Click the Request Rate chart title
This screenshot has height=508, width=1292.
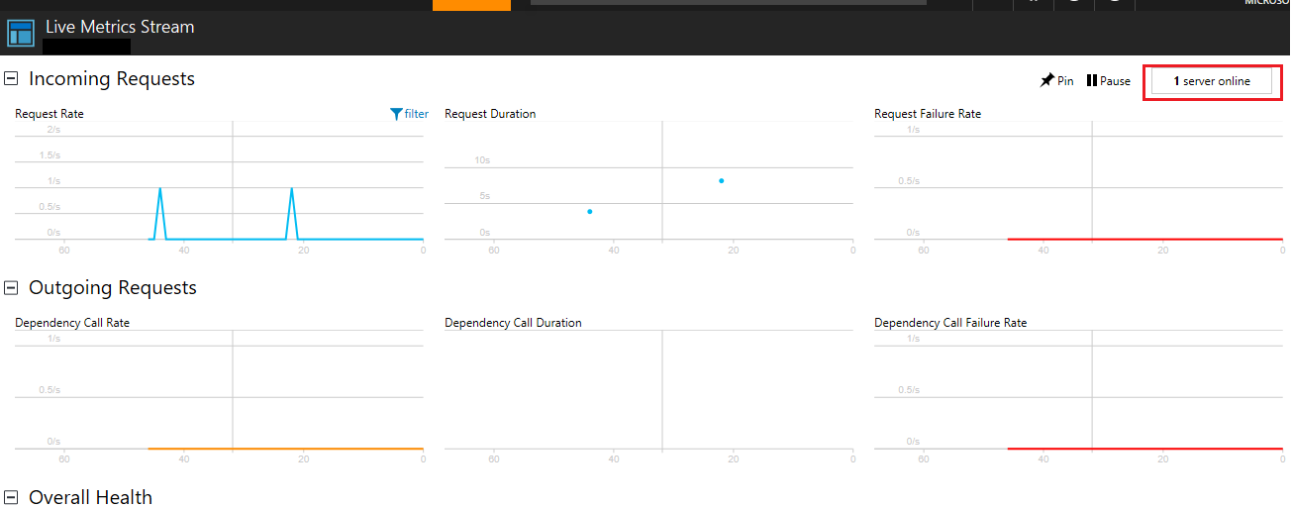pyautogui.click(x=50, y=114)
